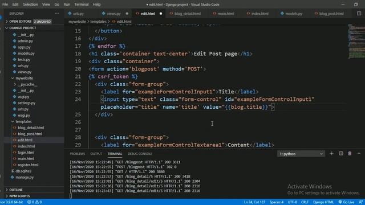Switch to the blog_post.html editor tab
The width and height of the screenshot is (365, 205).
[x=331, y=14]
